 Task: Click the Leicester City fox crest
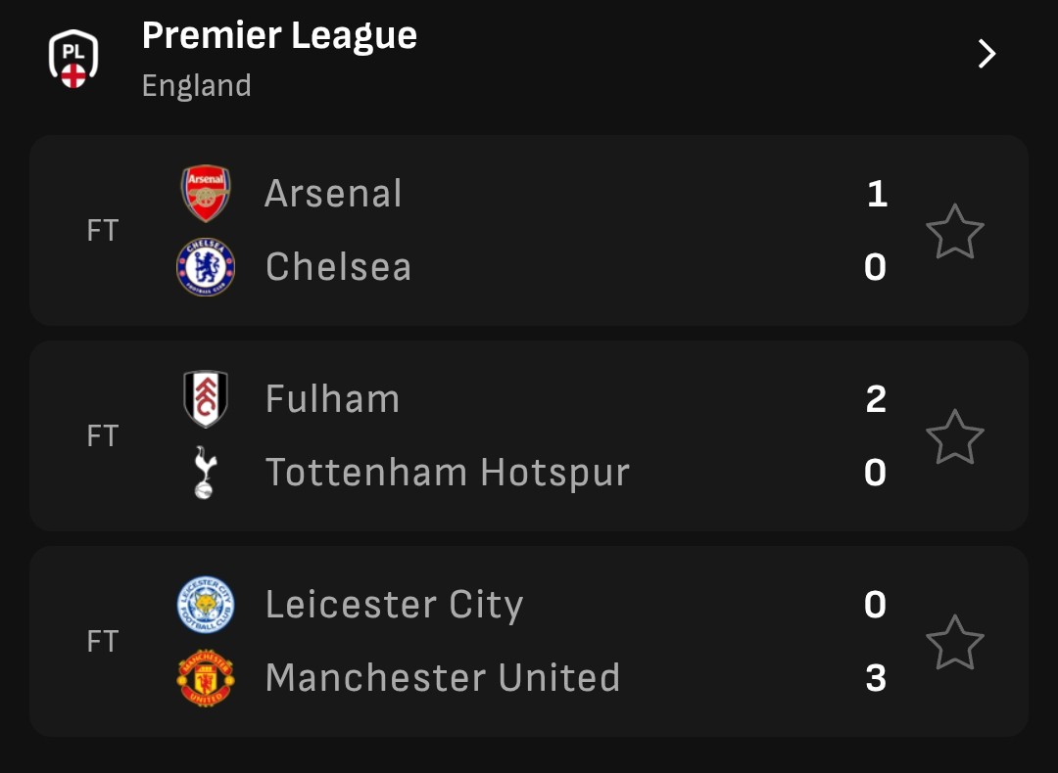(x=206, y=605)
